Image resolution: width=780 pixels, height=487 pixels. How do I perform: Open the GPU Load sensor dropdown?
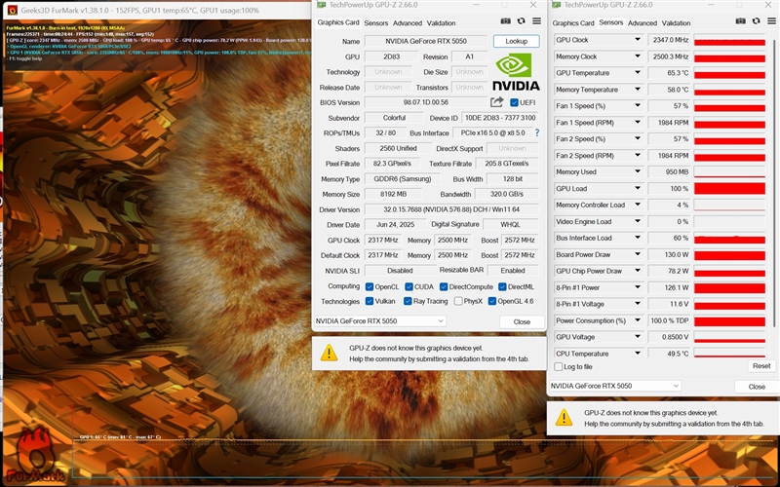point(638,188)
